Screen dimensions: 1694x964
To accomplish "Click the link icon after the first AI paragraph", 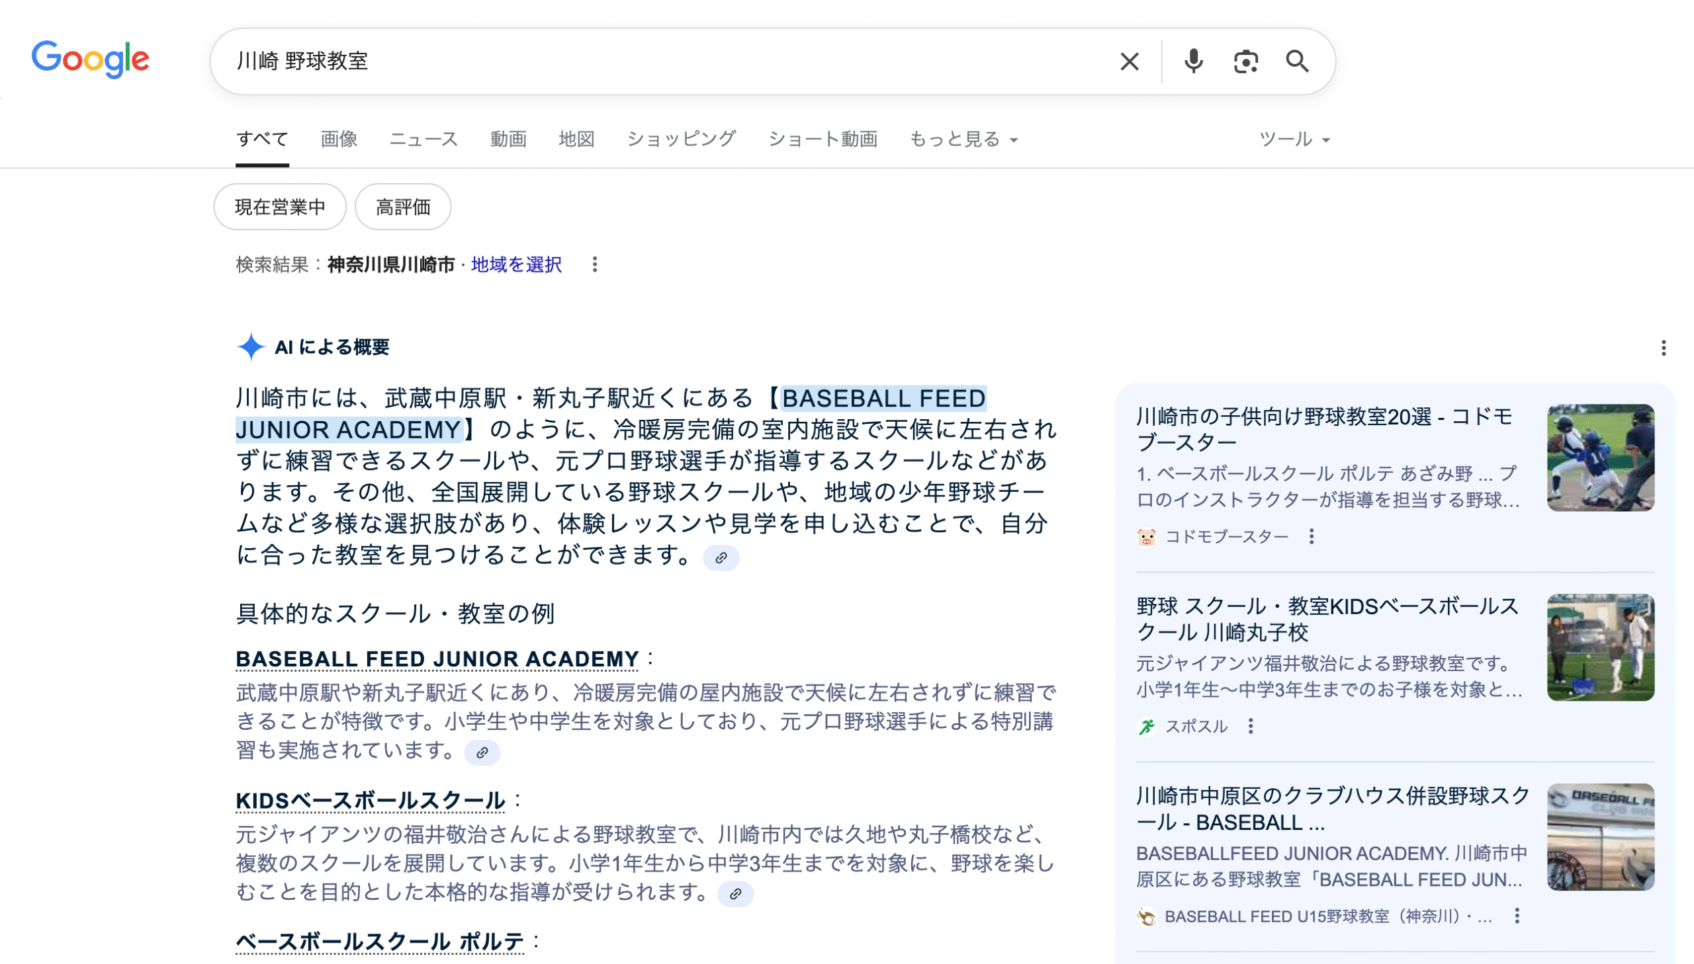I will pos(721,557).
